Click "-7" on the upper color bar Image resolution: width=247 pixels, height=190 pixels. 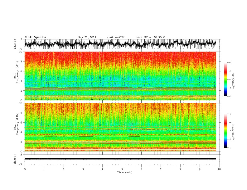click(230, 96)
